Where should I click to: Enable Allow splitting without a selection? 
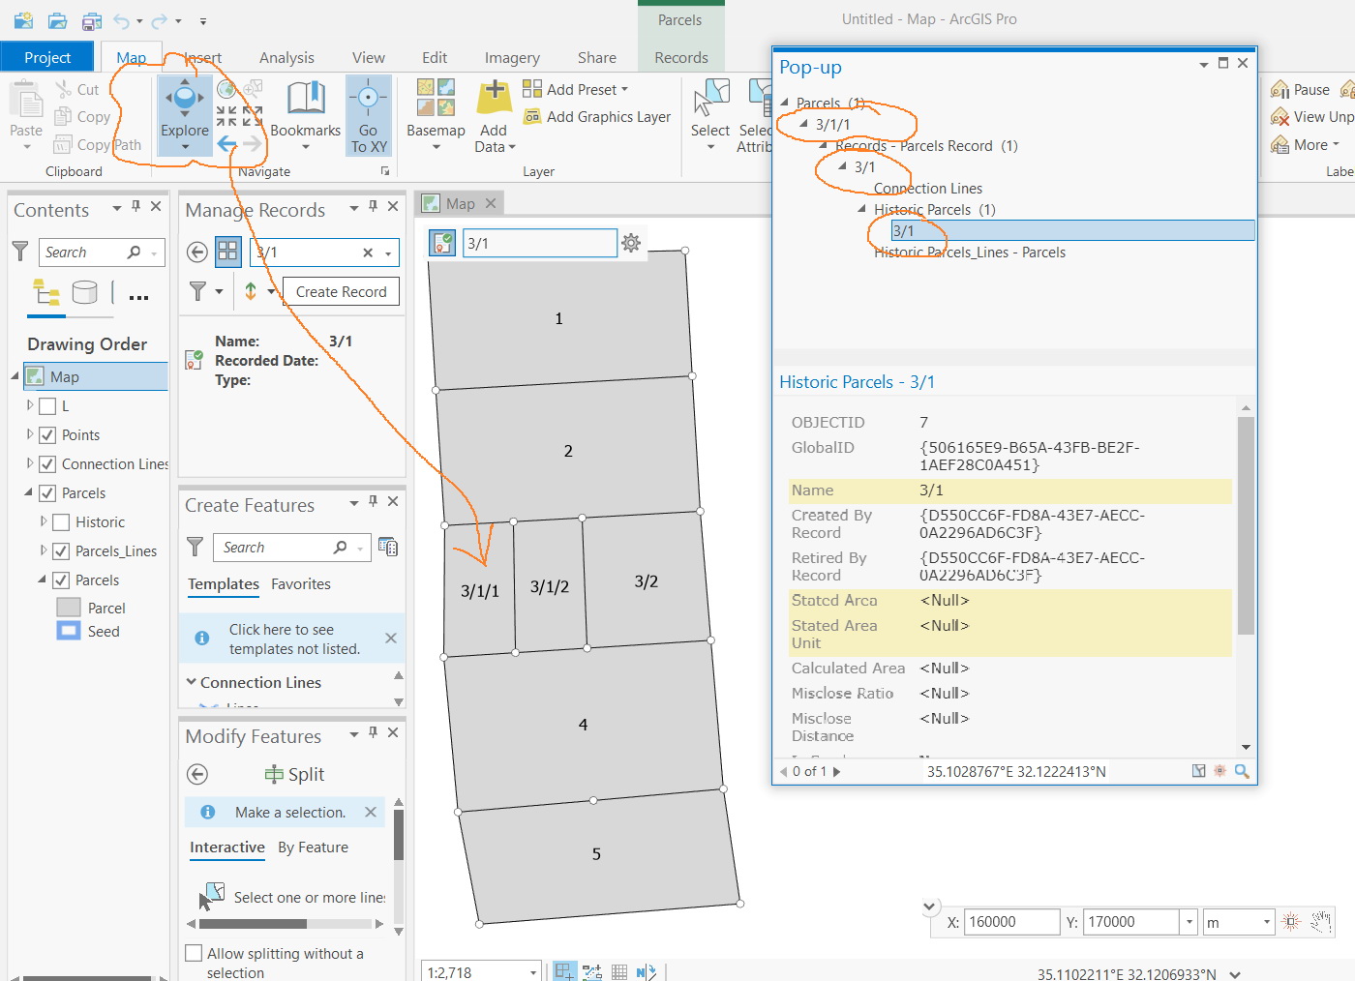194,953
